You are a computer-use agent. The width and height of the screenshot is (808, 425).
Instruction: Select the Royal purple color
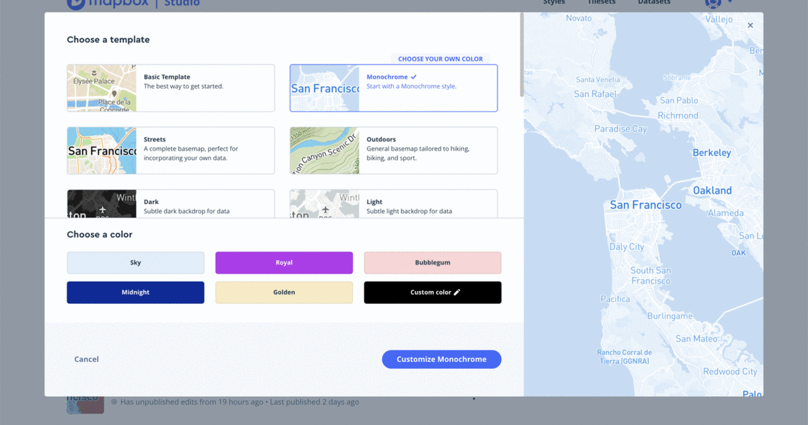coord(283,262)
